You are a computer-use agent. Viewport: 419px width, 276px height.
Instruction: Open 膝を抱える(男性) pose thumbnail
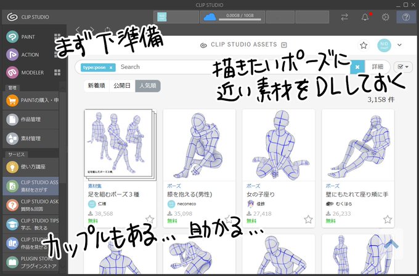pyautogui.click(x=199, y=145)
